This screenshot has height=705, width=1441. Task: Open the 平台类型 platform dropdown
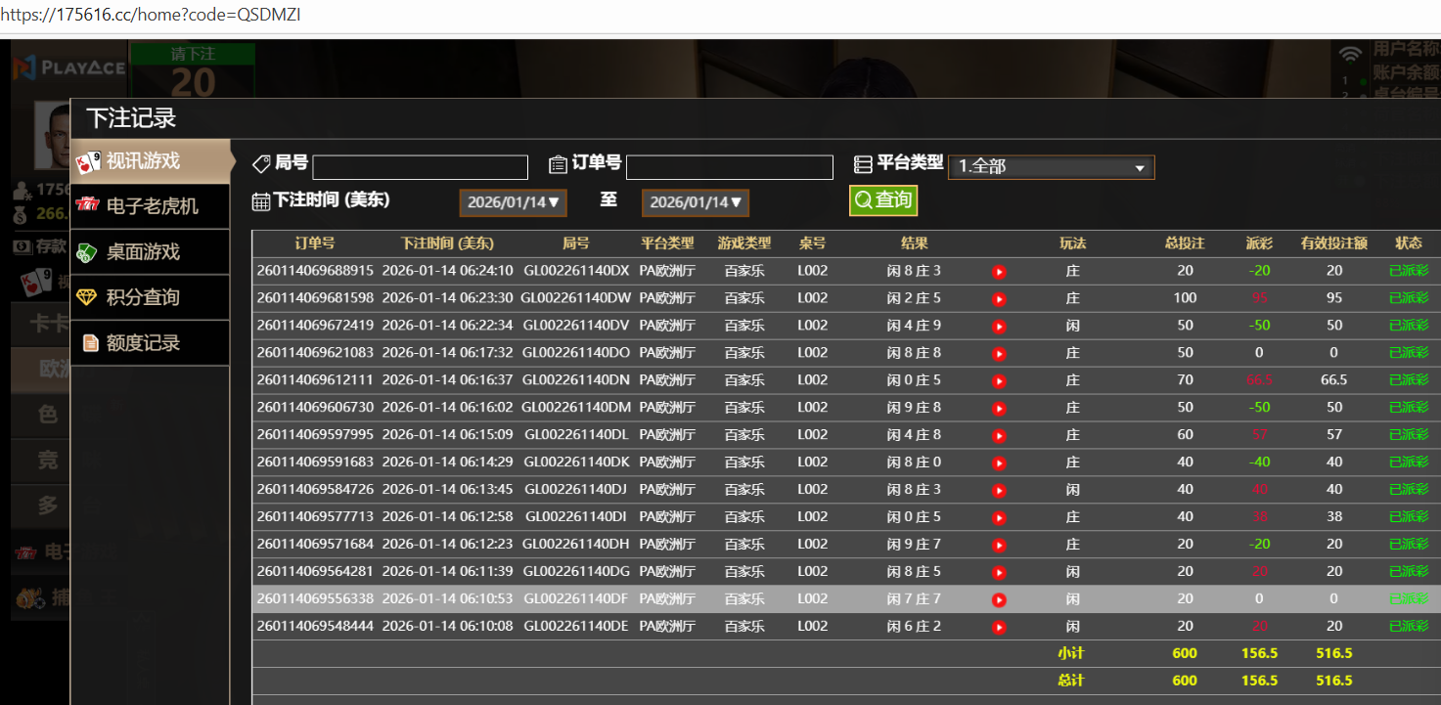pyautogui.click(x=1051, y=167)
